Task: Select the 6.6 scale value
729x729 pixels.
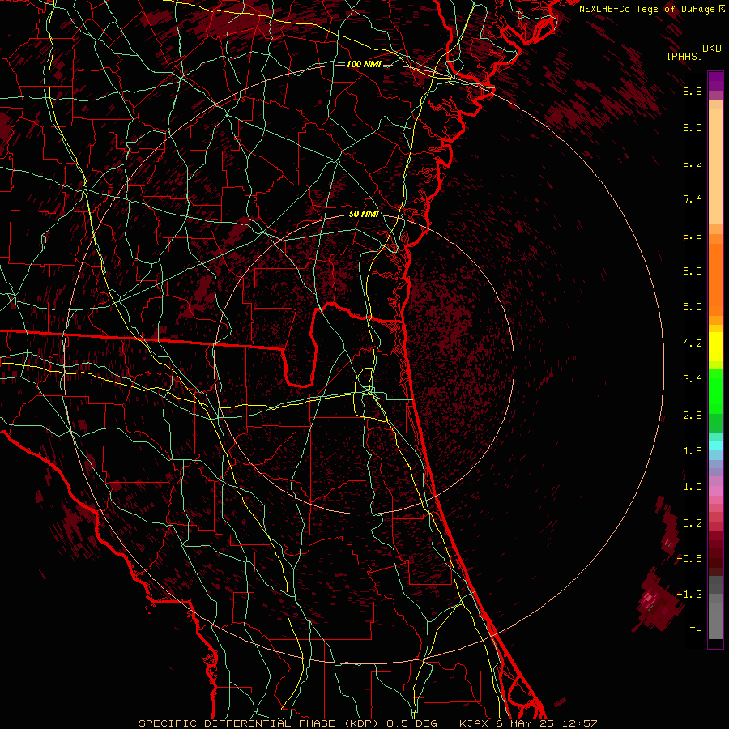Action: pos(693,235)
